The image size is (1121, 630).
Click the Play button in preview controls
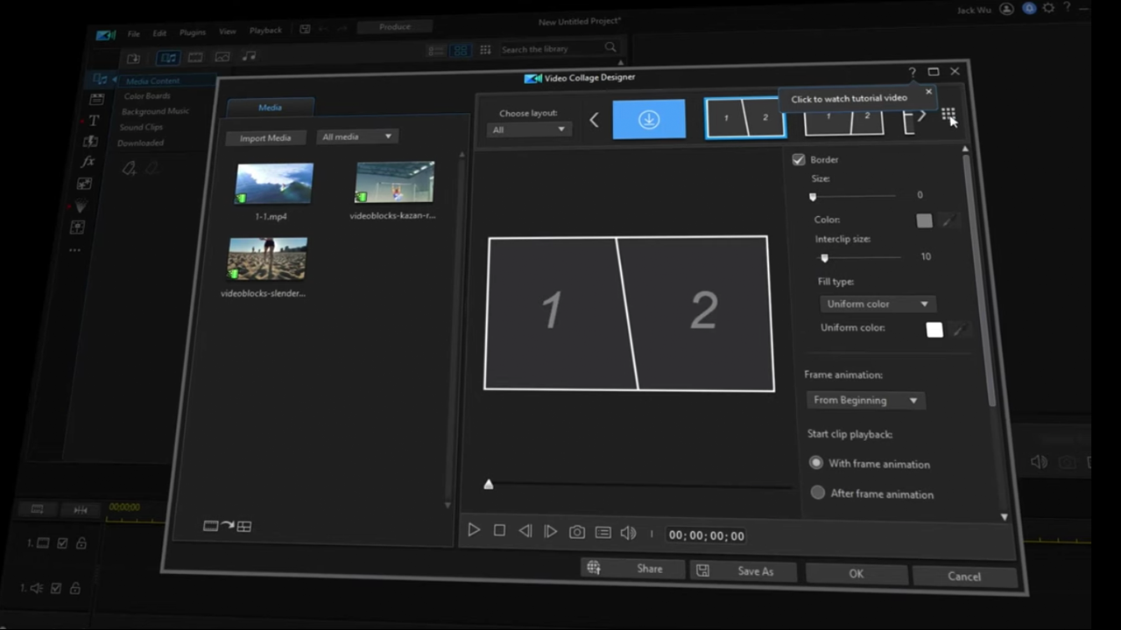(x=474, y=530)
